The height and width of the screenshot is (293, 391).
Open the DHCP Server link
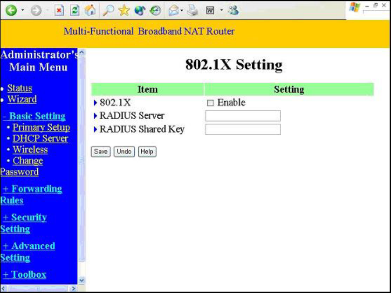[40, 139]
